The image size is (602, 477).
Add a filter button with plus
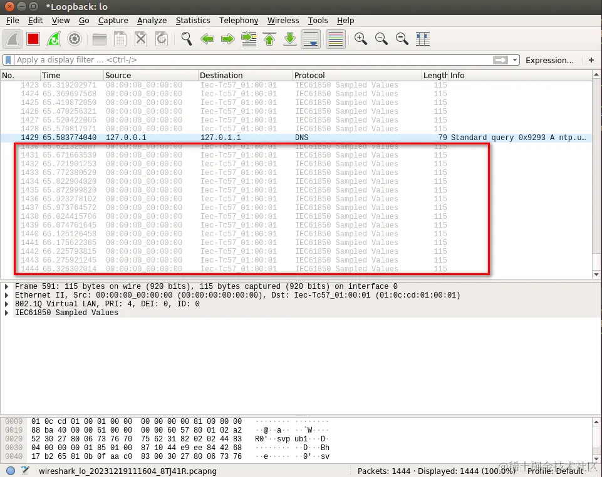pyautogui.click(x=591, y=60)
